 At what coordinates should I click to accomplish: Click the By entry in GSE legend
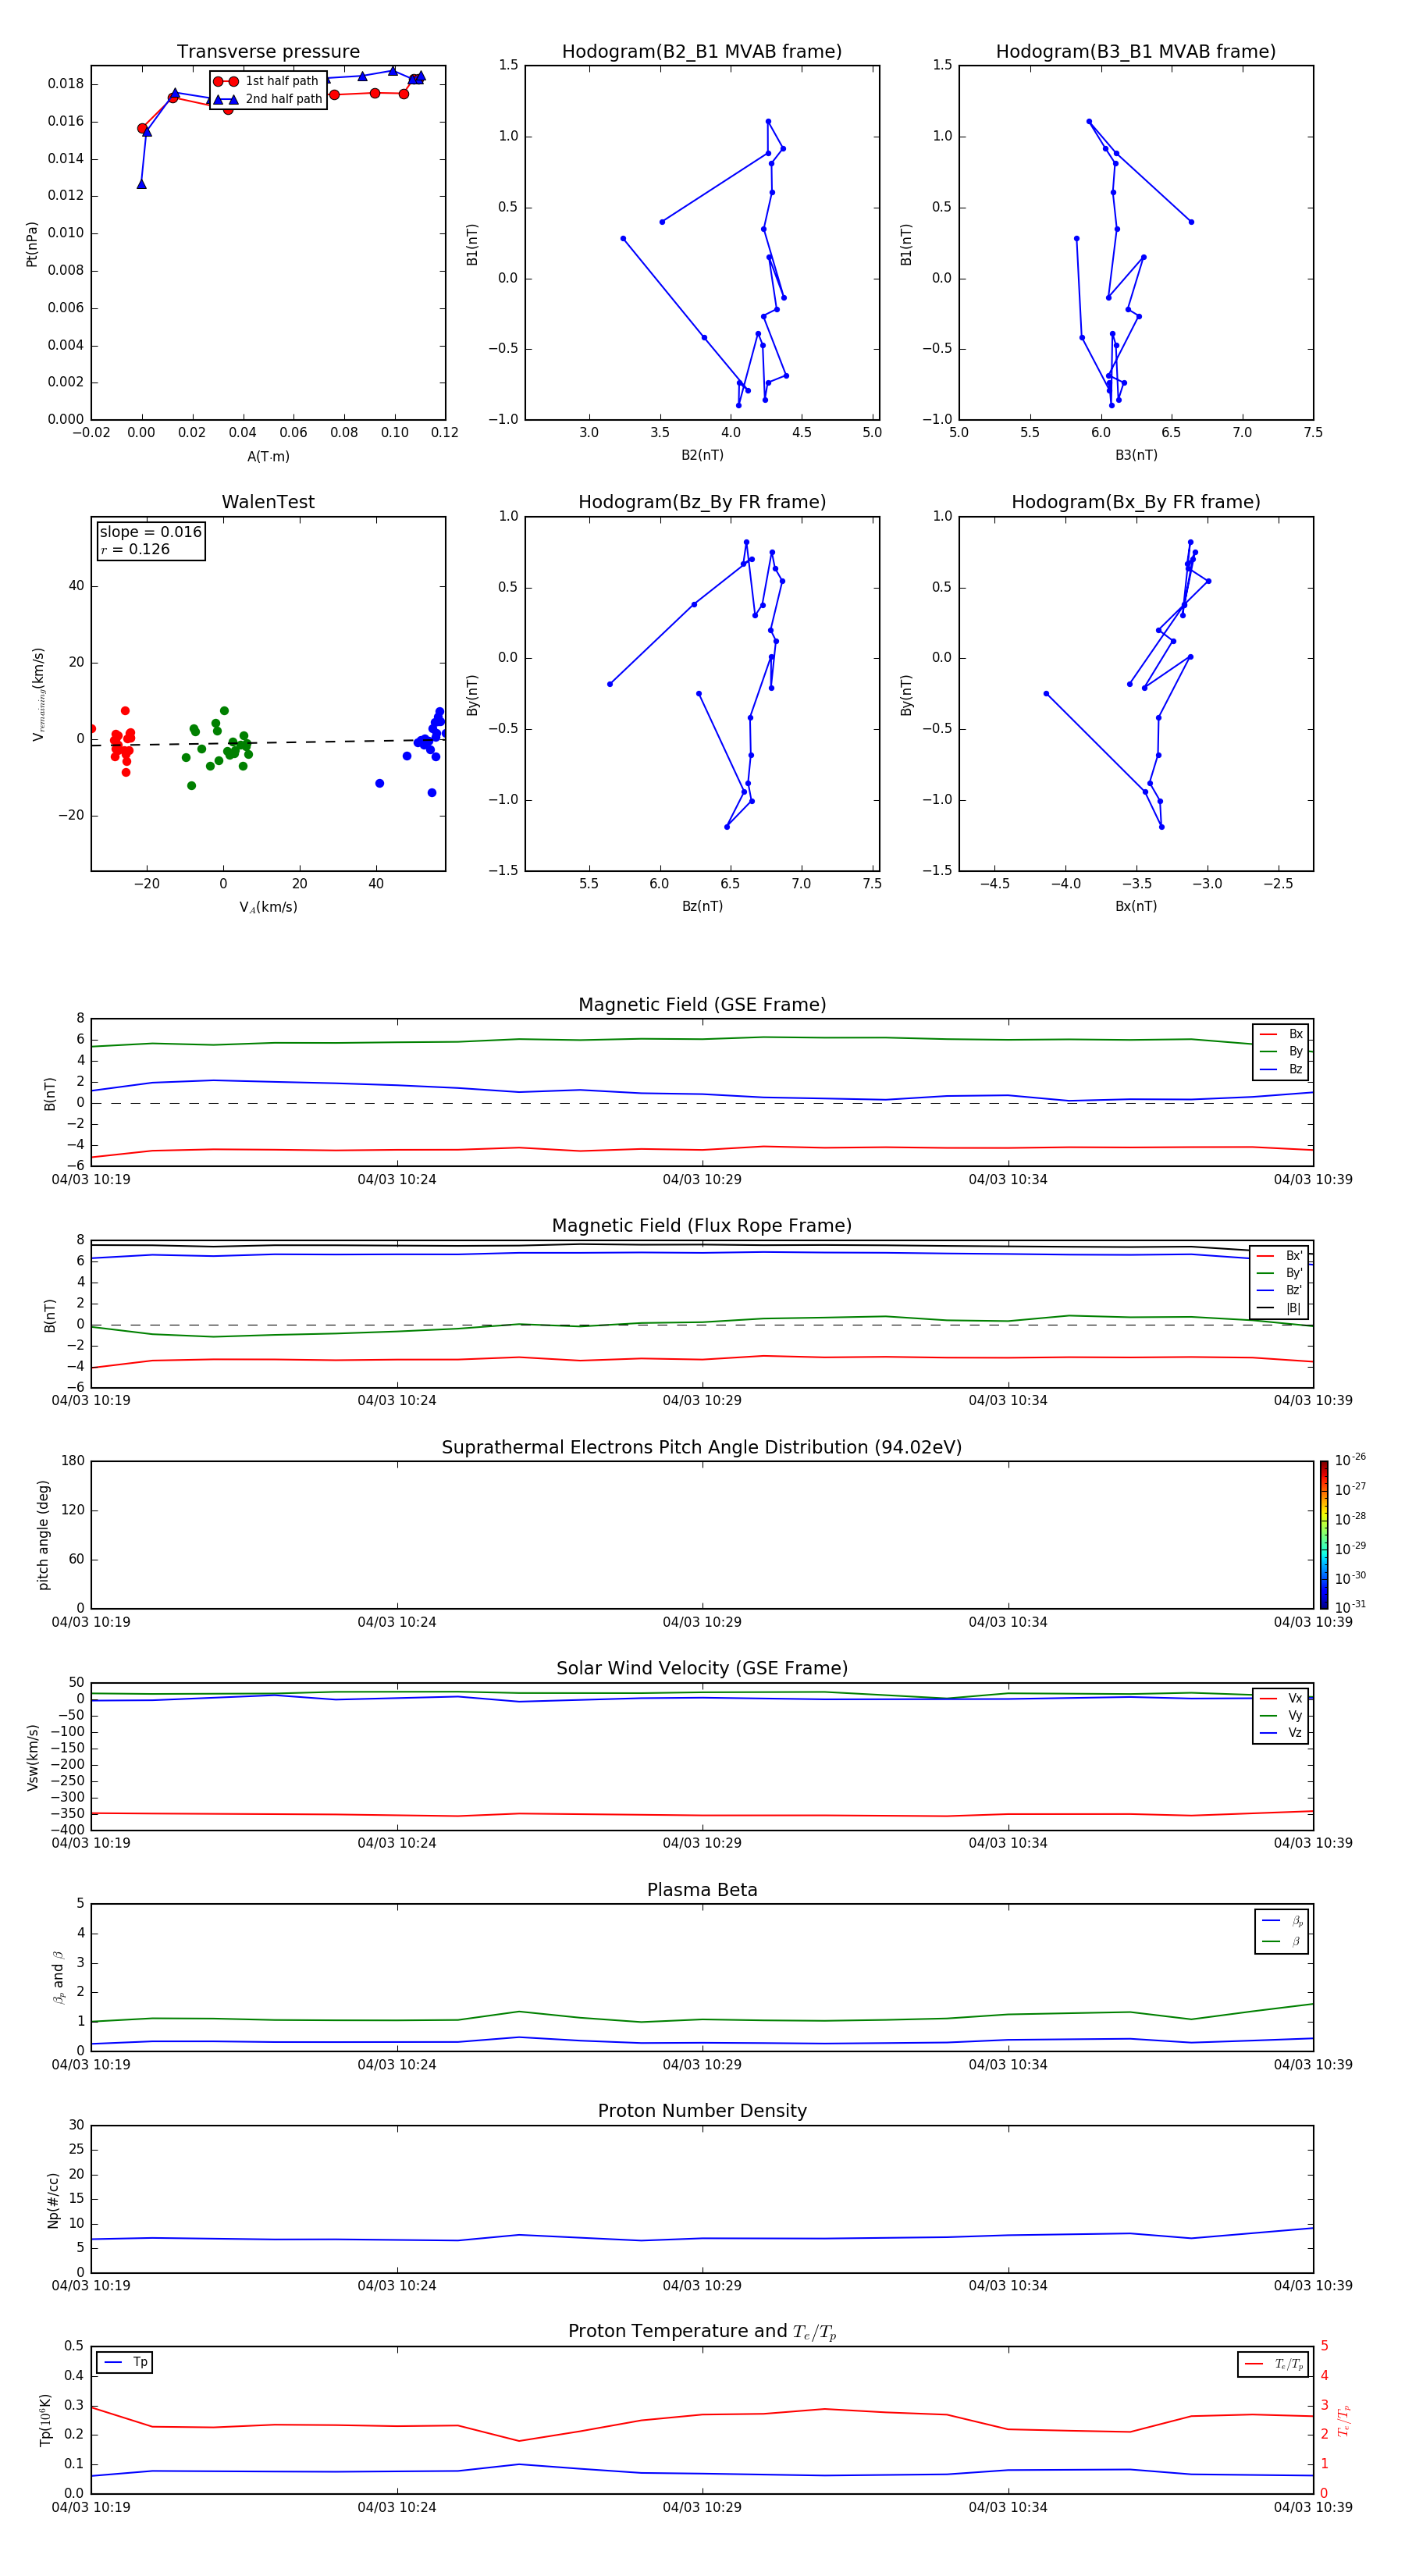[1282, 1052]
